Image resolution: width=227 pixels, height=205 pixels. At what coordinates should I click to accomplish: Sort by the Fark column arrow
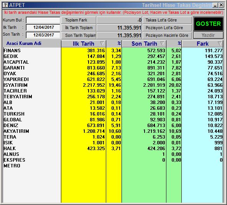coord(220,43)
